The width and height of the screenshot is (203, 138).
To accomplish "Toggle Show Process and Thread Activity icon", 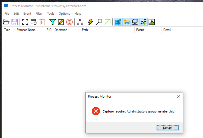I will pos(144,22).
